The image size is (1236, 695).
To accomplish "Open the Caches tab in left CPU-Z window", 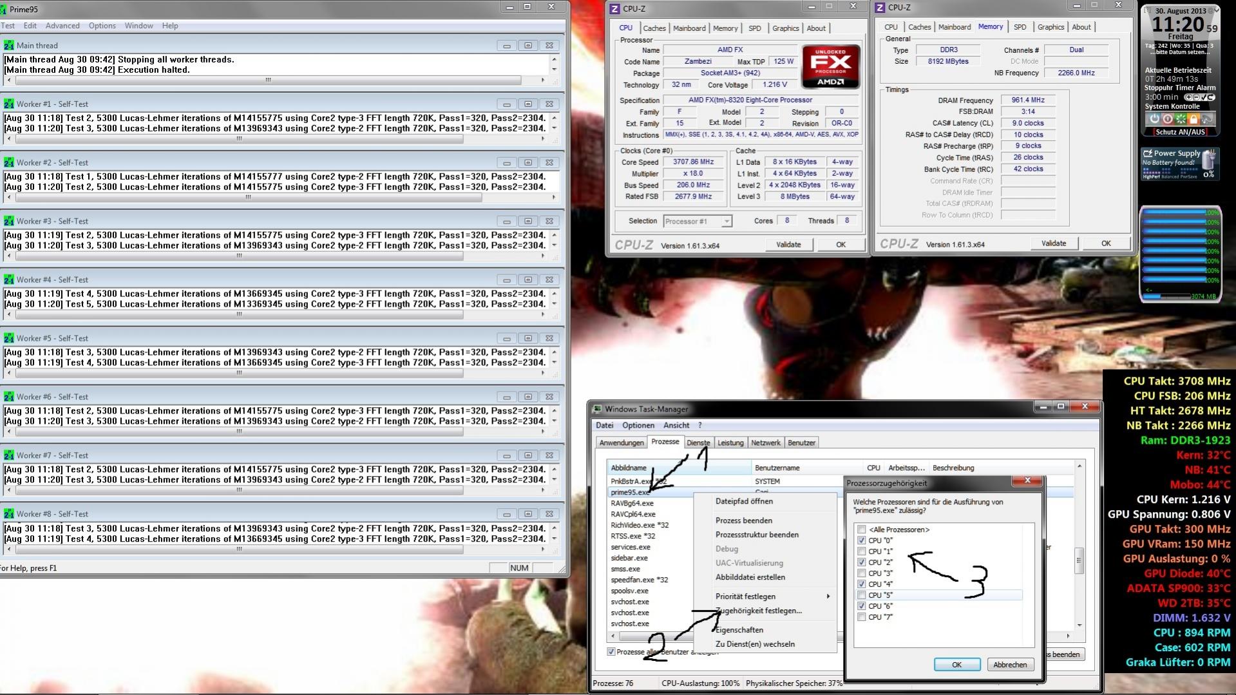I will click(x=654, y=28).
